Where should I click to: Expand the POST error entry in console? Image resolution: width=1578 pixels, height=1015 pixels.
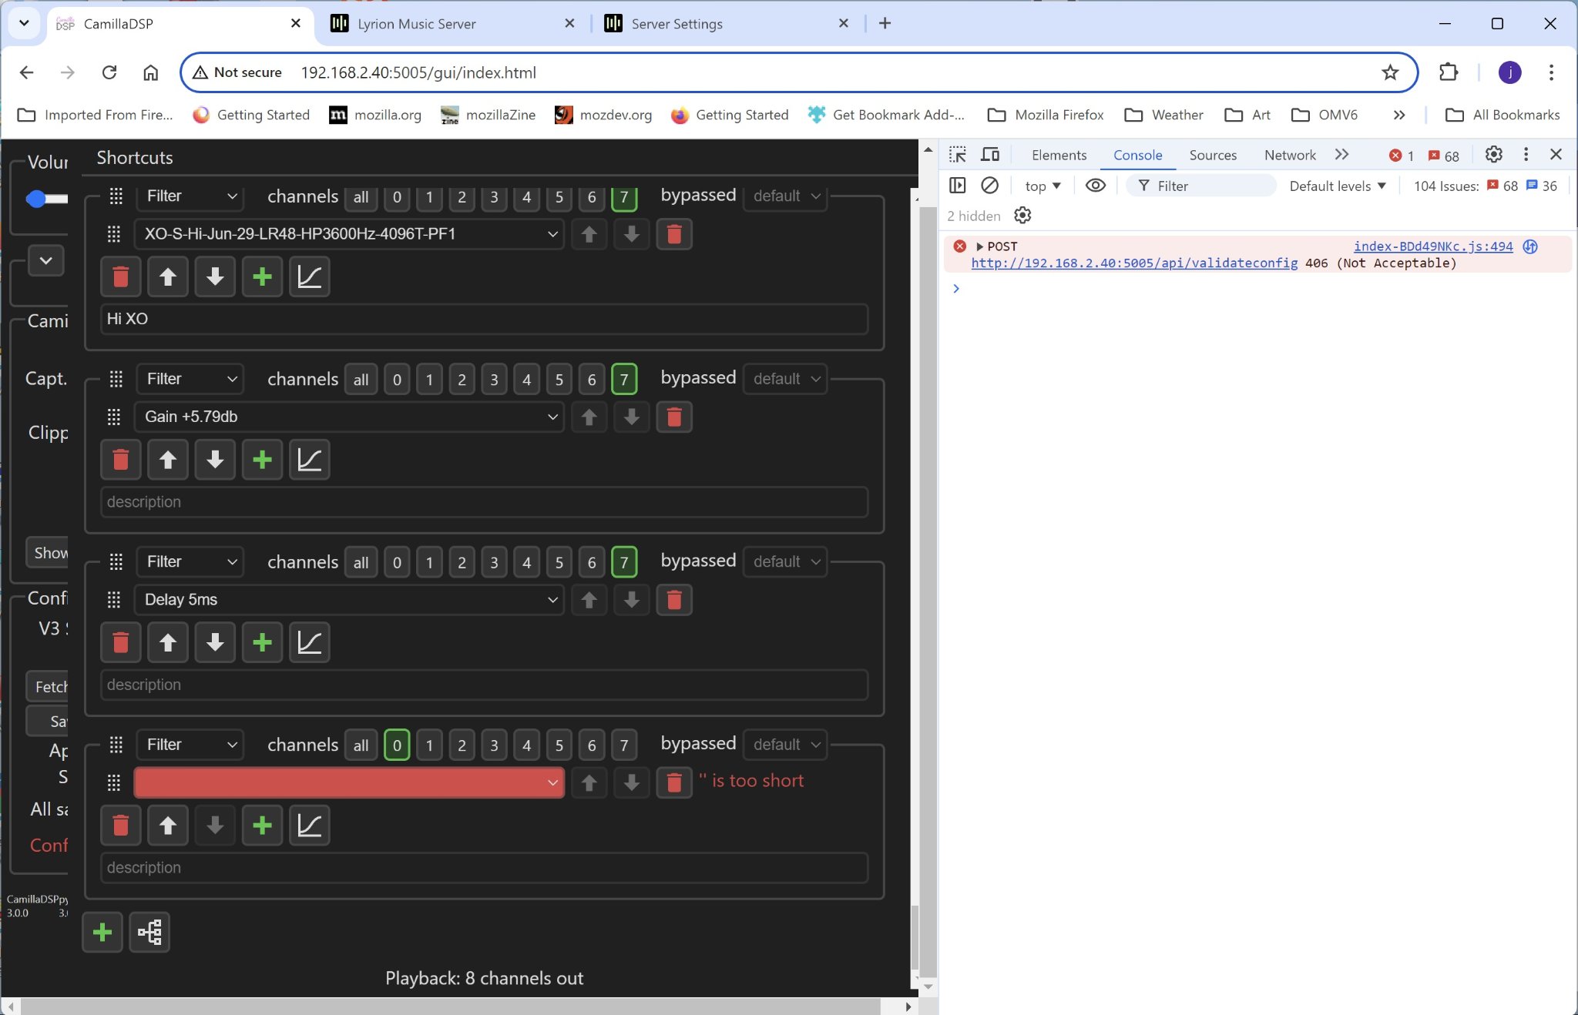[x=980, y=246]
